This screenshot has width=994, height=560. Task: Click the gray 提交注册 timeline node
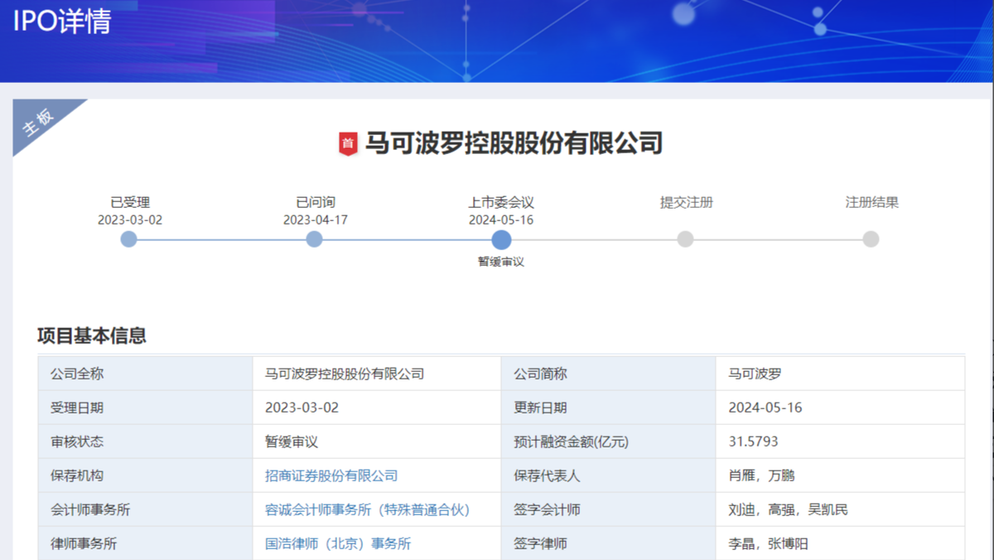(685, 239)
